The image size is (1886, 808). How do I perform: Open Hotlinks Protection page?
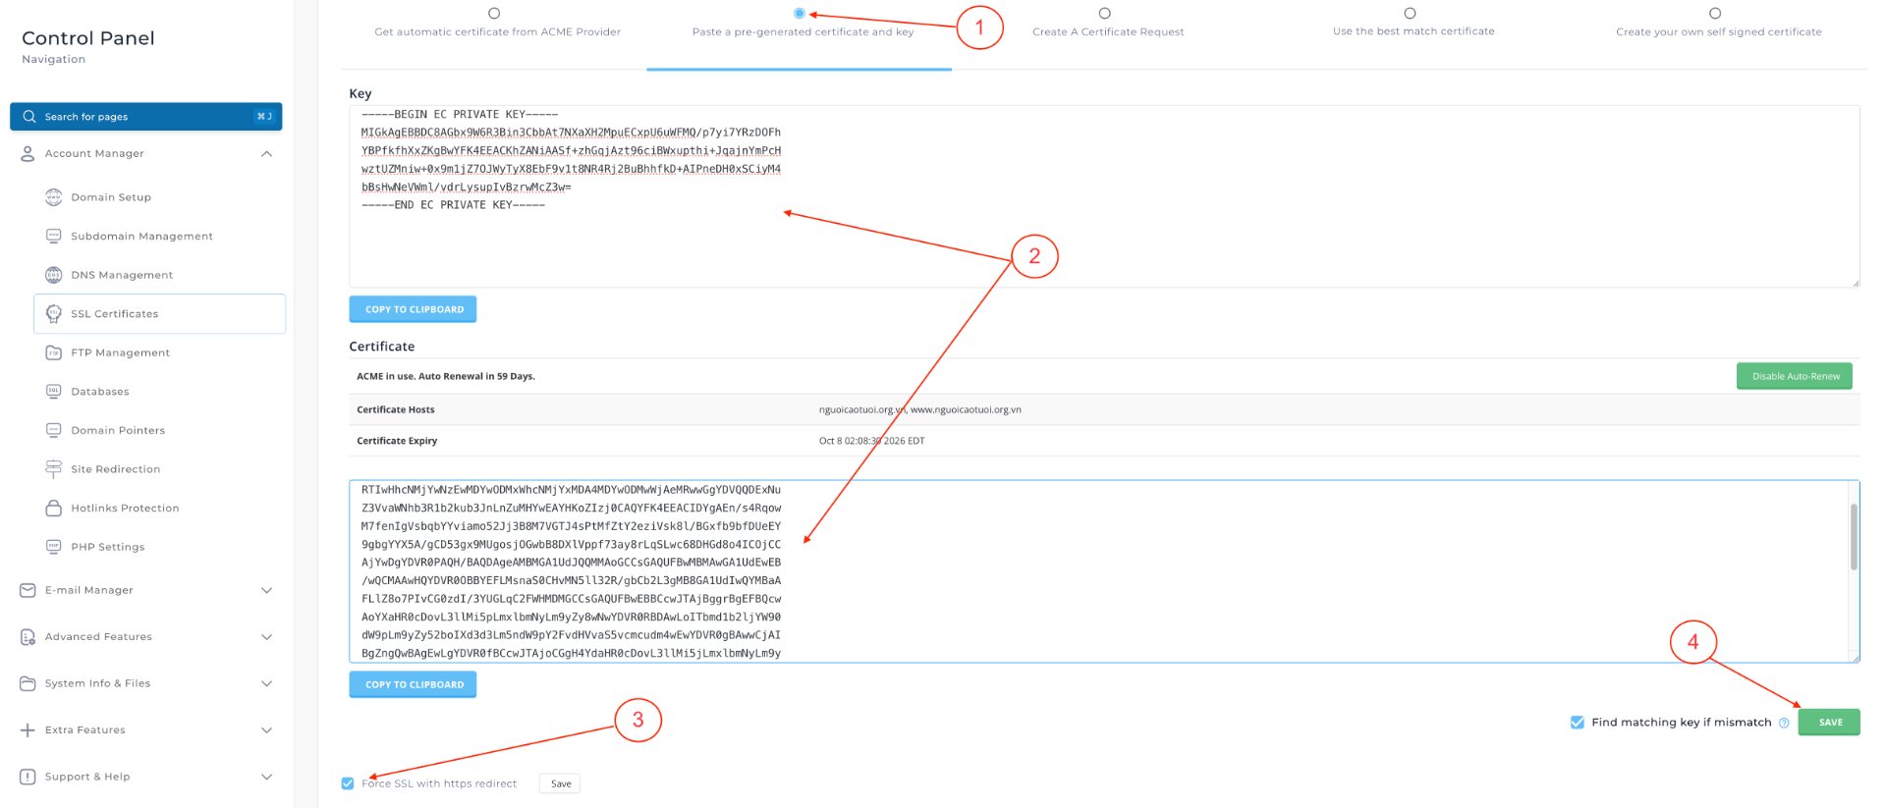coord(125,509)
